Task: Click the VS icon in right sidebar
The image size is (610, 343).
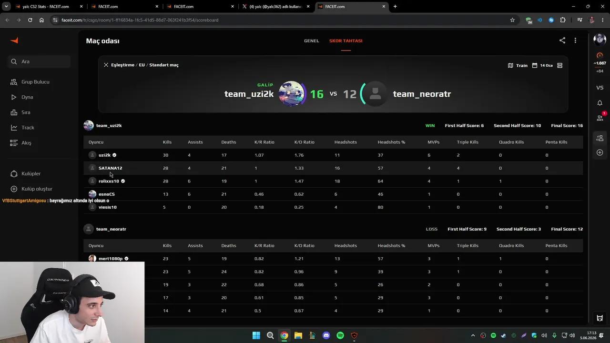Action: [x=600, y=88]
